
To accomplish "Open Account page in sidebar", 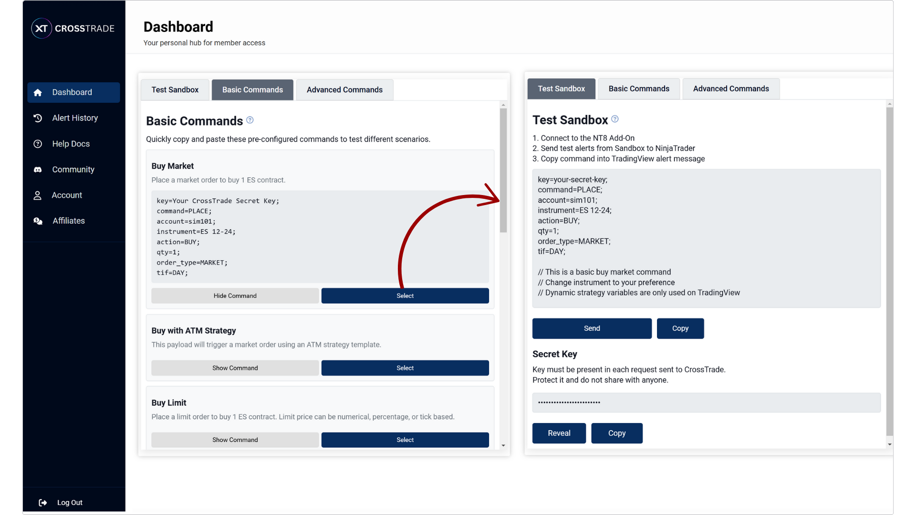I will coord(73,195).
